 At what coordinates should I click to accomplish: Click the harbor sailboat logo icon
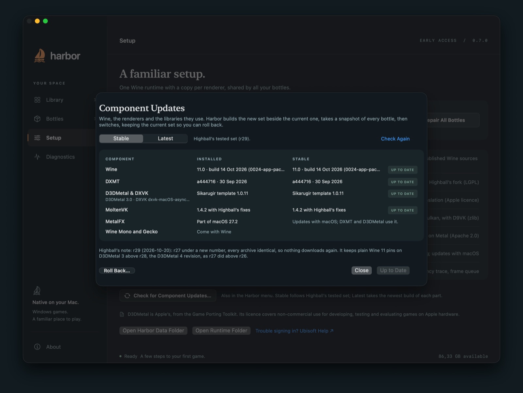point(40,56)
